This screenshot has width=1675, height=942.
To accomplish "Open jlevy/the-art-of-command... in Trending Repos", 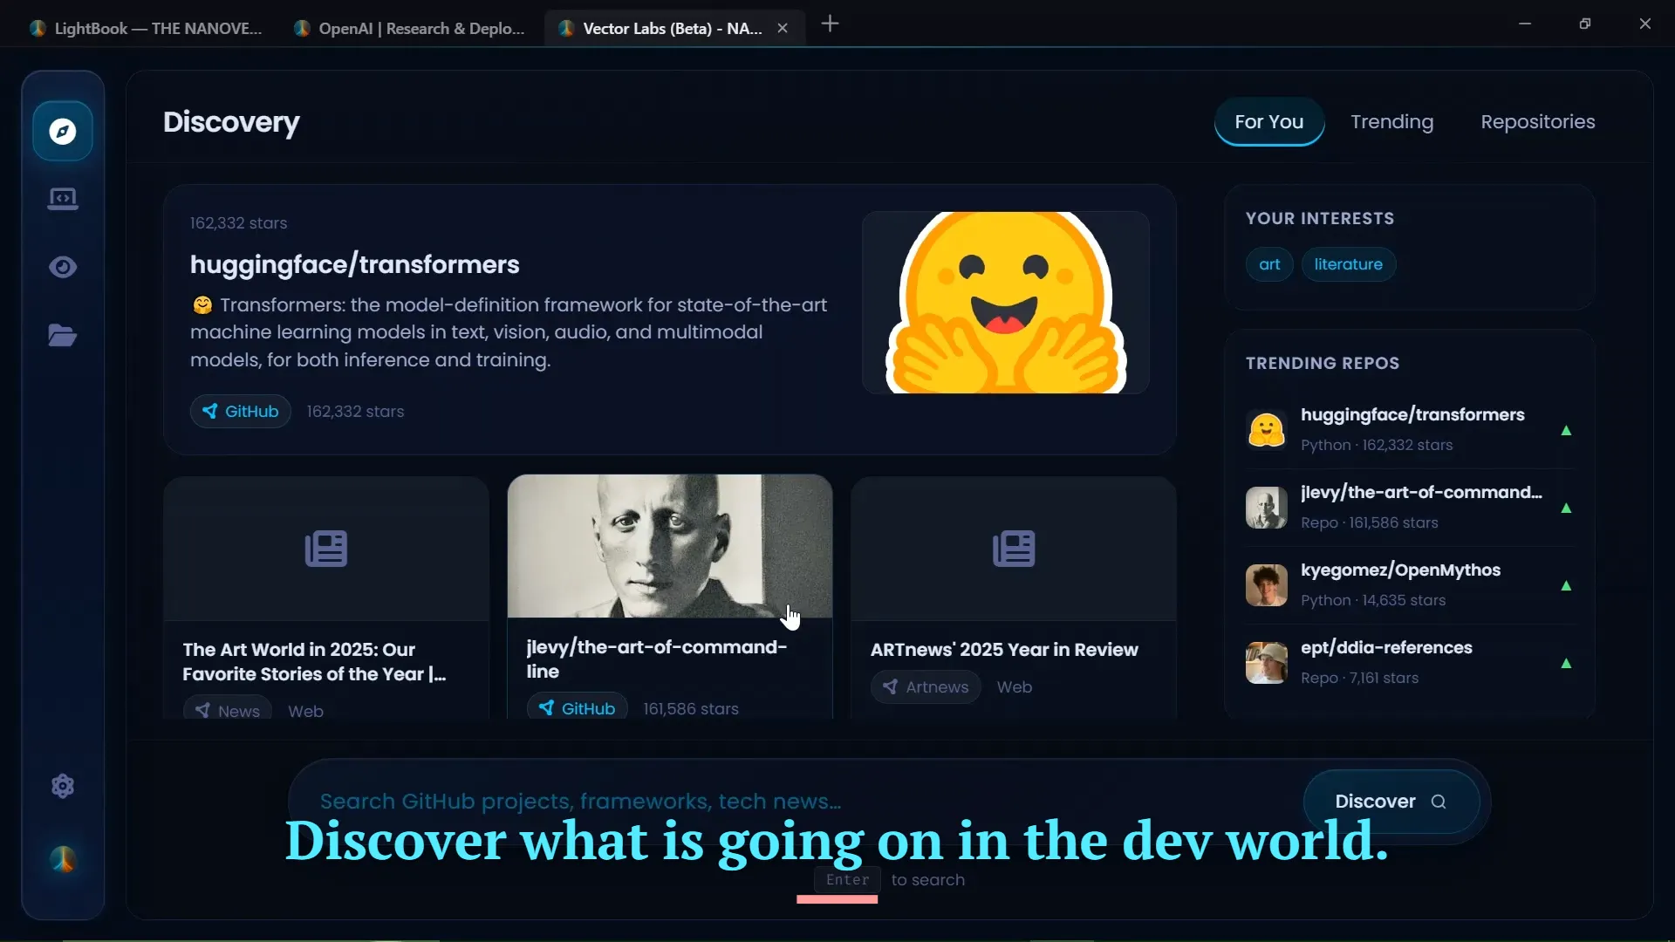I will tap(1421, 493).
